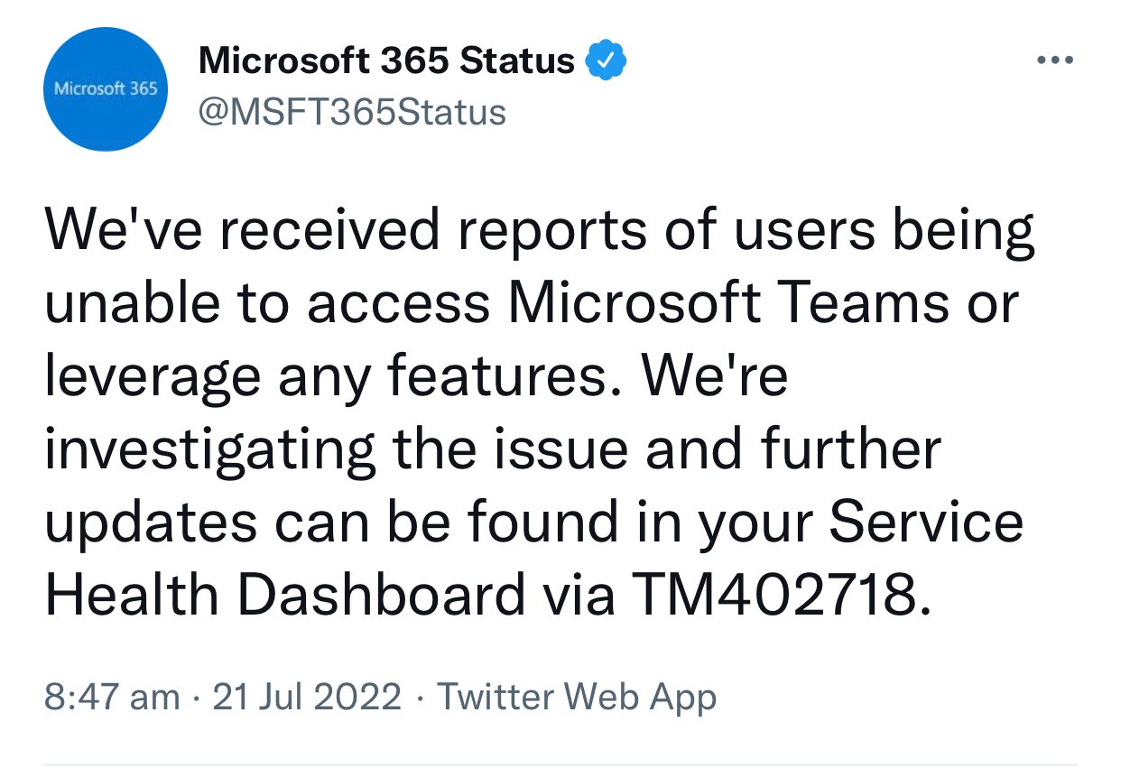1121x768 pixels.
Task: Click the tweet's opening words We've received
Action: tap(243, 231)
